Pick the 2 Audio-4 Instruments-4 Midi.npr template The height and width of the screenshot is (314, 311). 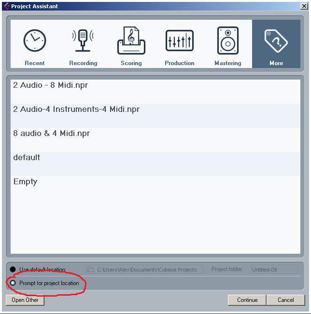coord(155,116)
